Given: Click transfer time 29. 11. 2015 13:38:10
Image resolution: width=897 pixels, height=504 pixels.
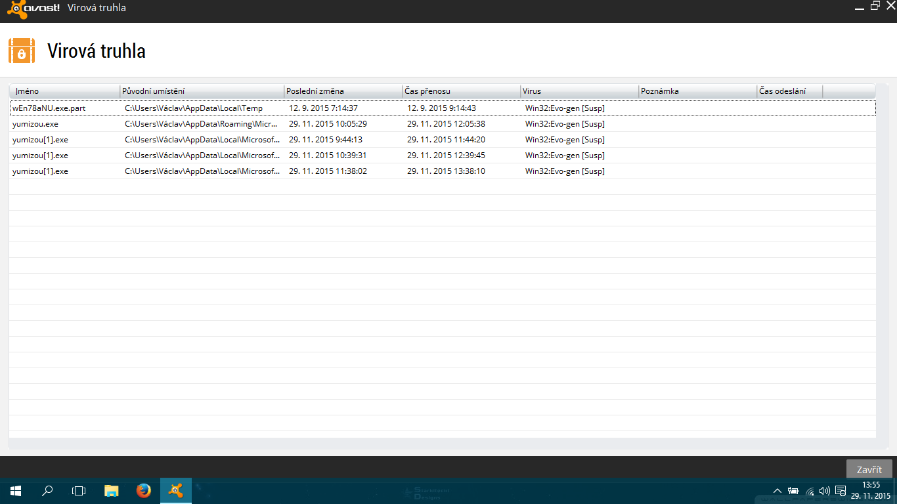Looking at the screenshot, I should (x=446, y=171).
